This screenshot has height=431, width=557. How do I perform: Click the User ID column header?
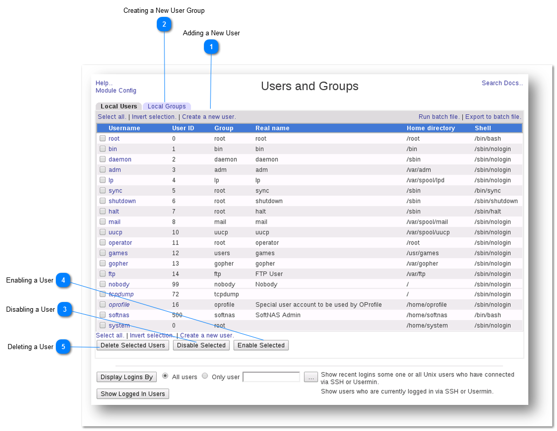183,128
